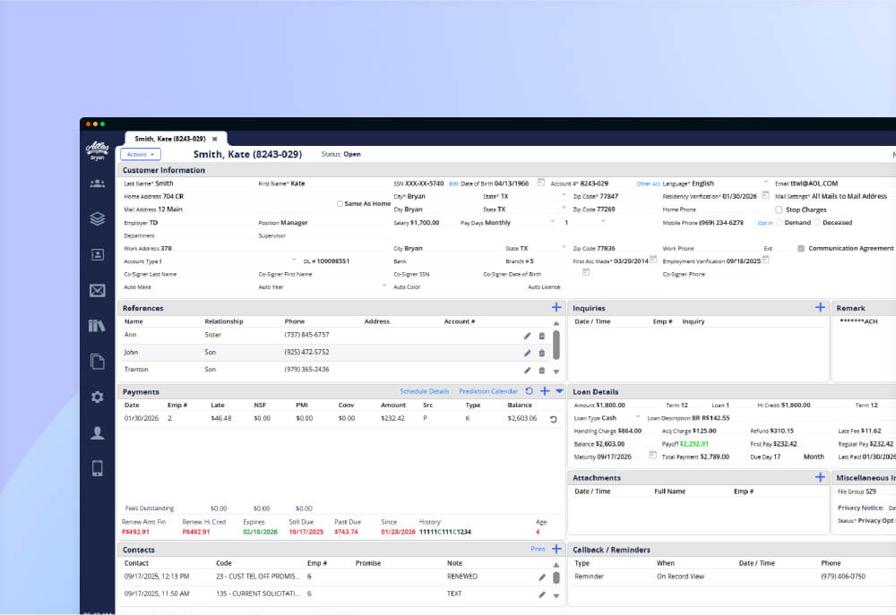Edit the Ann reference with pencil icon
Image resolution: width=896 pixels, height=615 pixels.
(x=527, y=336)
